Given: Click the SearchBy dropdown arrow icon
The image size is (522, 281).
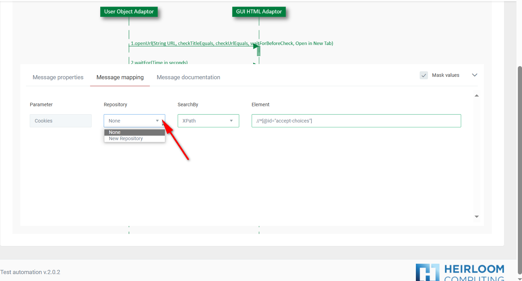Looking at the screenshot, I should coord(231,120).
